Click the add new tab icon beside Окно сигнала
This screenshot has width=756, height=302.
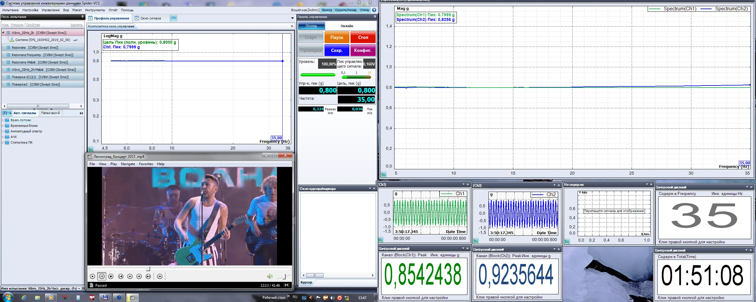tap(174, 18)
